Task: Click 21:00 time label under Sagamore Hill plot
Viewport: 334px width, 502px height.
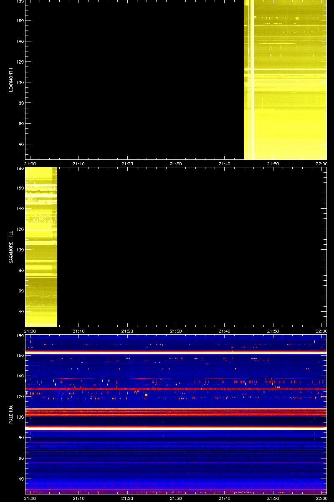Action: point(30,331)
